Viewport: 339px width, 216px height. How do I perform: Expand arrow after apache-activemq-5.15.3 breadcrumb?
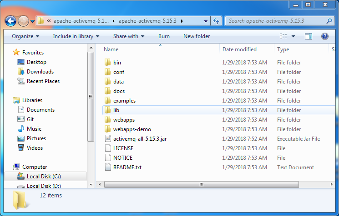[182, 21]
